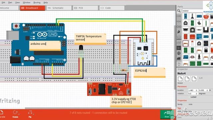This screenshot has width=213, height=120.
Task: Click the '3.3V supply eg FTDI' note
Action: (x=126, y=102)
